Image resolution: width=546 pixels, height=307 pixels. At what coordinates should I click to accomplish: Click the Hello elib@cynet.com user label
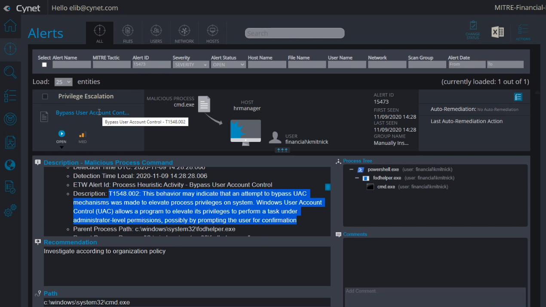point(85,8)
